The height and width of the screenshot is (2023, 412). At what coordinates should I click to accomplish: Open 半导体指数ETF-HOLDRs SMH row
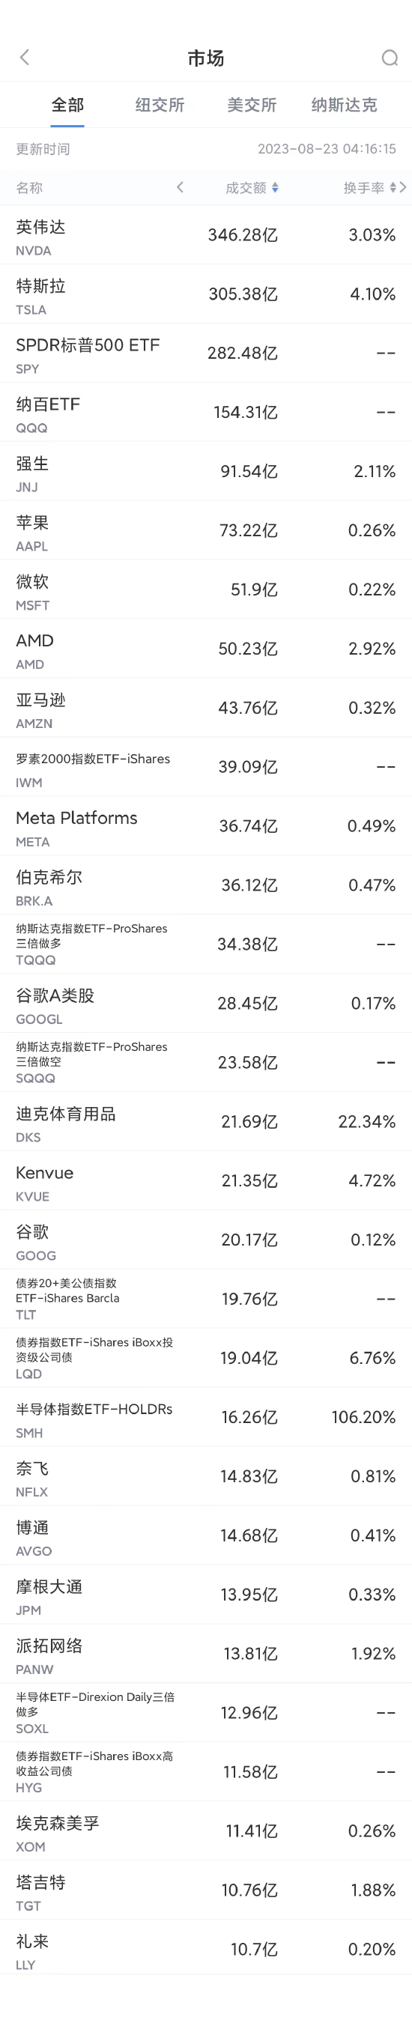pyautogui.click(x=205, y=1417)
